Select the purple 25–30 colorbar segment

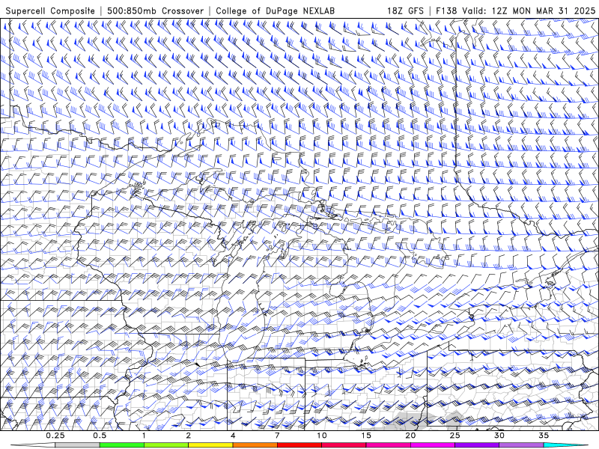(477, 445)
